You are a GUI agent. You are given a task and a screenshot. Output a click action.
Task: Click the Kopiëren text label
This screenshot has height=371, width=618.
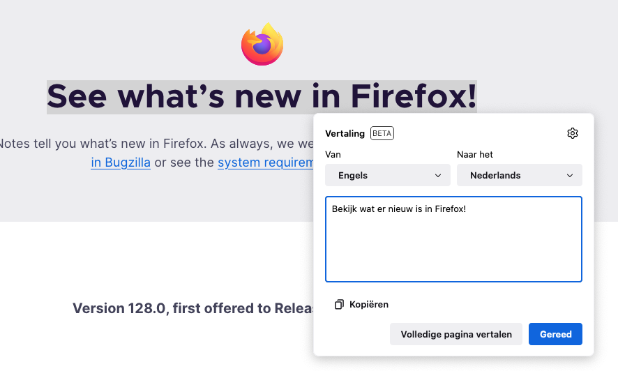click(369, 305)
